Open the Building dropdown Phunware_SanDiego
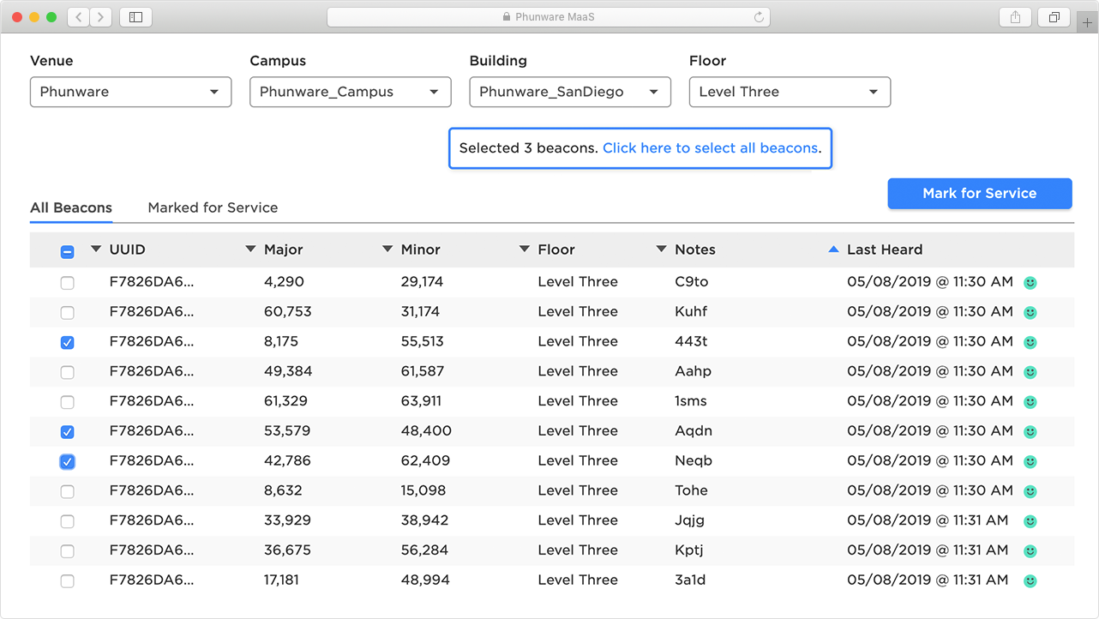 [x=570, y=92]
